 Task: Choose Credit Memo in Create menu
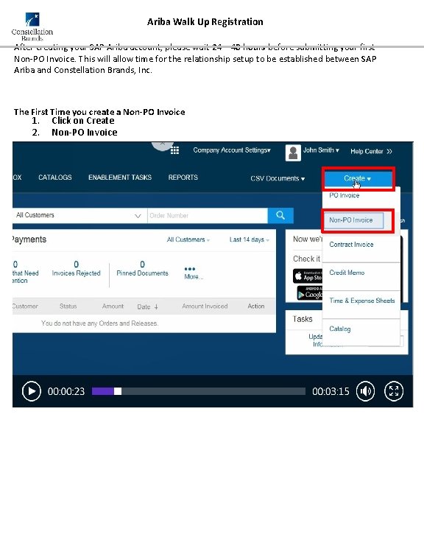347,273
